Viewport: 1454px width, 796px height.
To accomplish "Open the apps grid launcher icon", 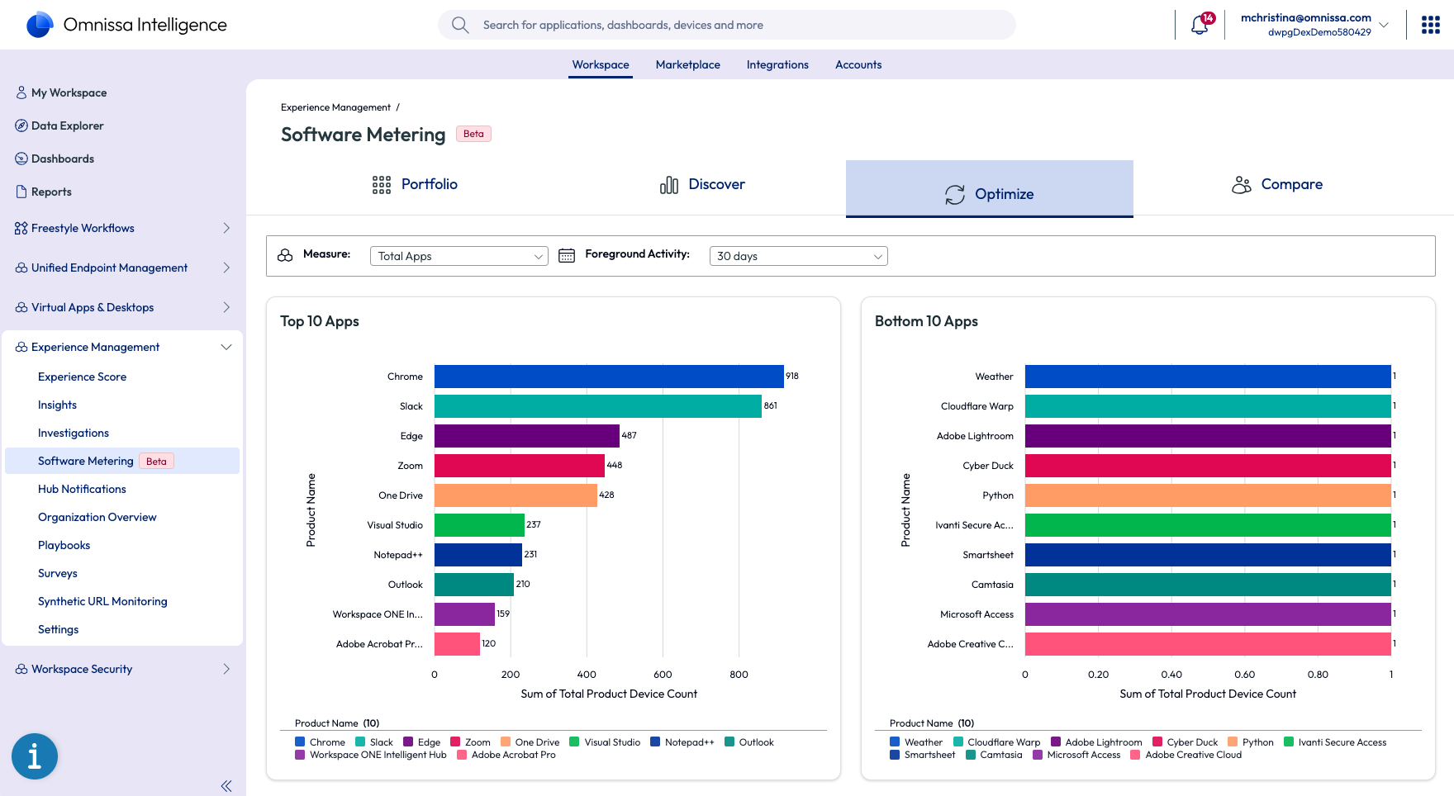I will point(1430,25).
